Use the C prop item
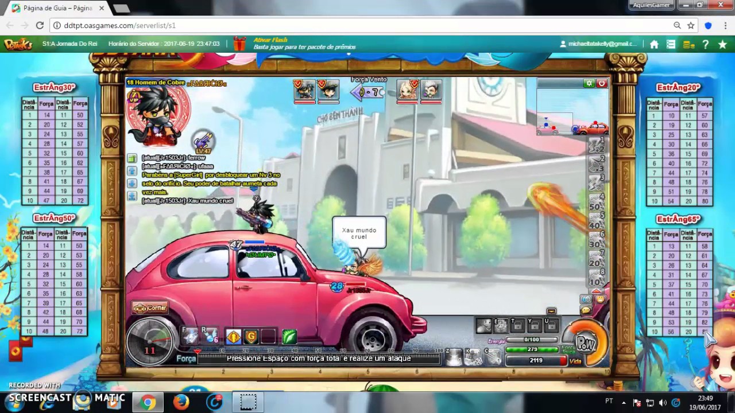 pyautogui.click(x=493, y=357)
